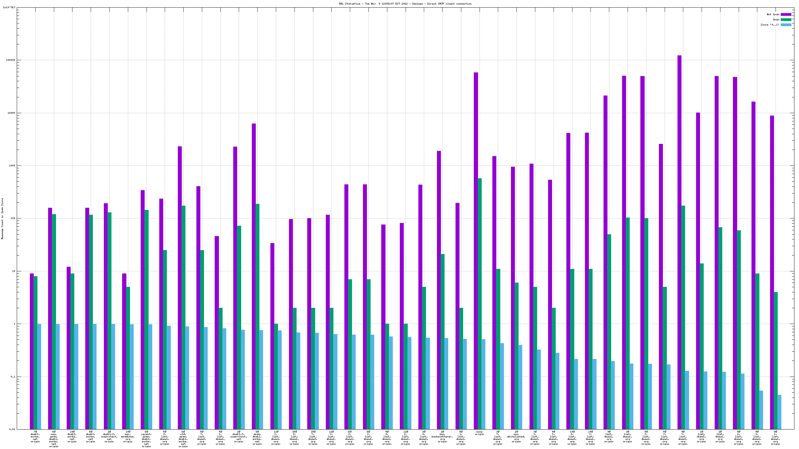The image size is (799, 449).
Task: Click the 'dnsbl-2.uceprotect.net' x-axis label
Action: pos(109,436)
